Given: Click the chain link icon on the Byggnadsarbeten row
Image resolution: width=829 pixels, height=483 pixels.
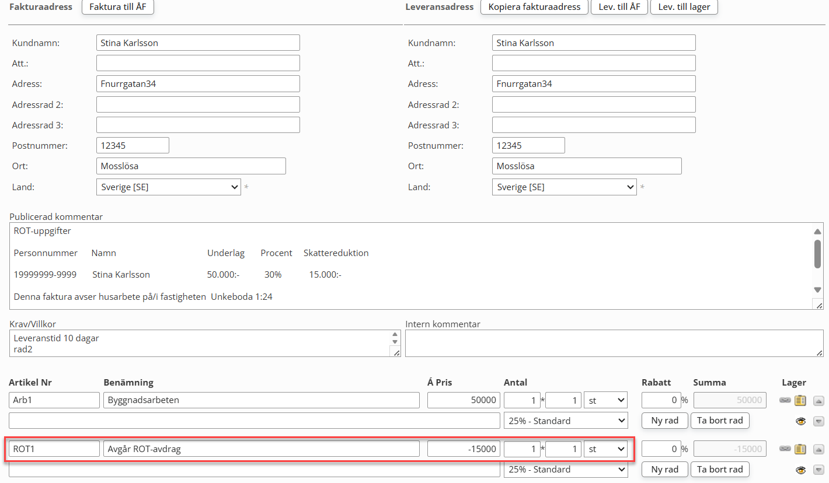Looking at the screenshot, I should point(785,400).
